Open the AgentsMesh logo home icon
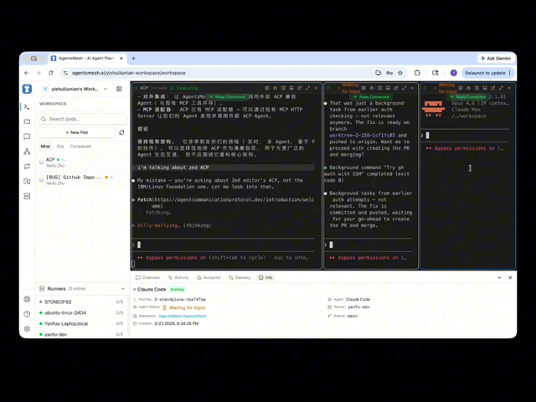This screenshot has width=536, height=402. pyautogui.click(x=27, y=89)
